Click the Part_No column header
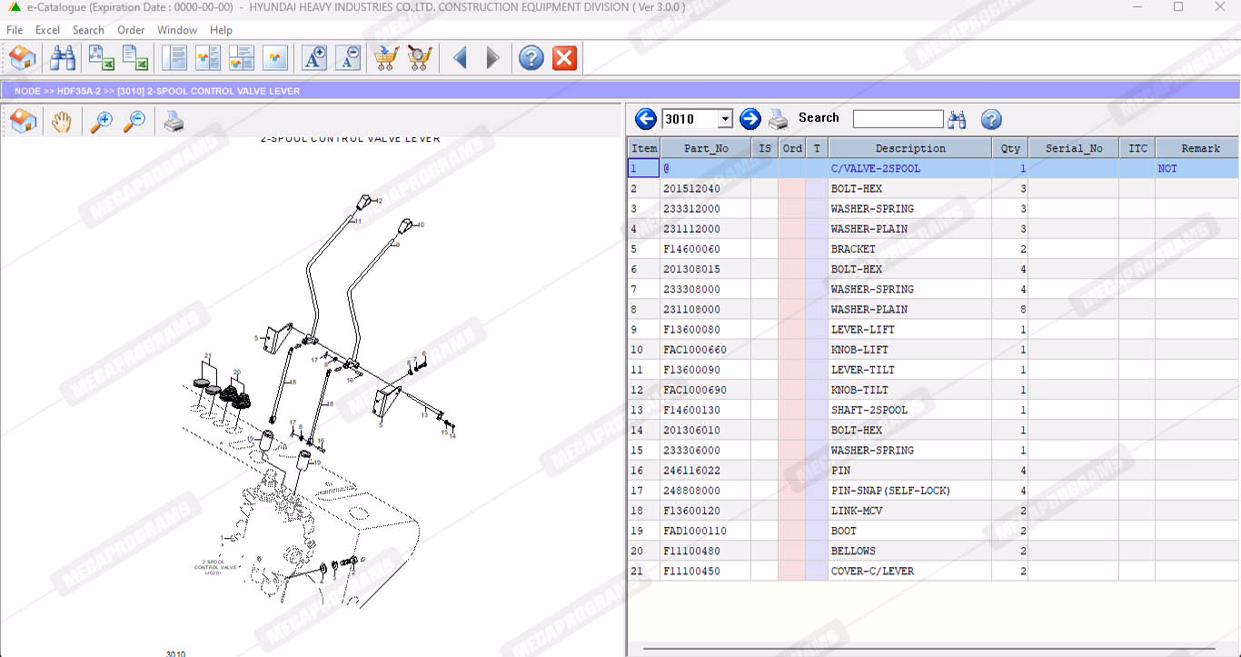The height and width of the screenshot is (657, 1241). (706, 148)
